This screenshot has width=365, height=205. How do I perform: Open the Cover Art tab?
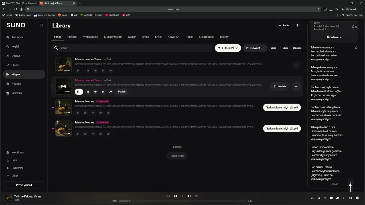coord(174,37)
